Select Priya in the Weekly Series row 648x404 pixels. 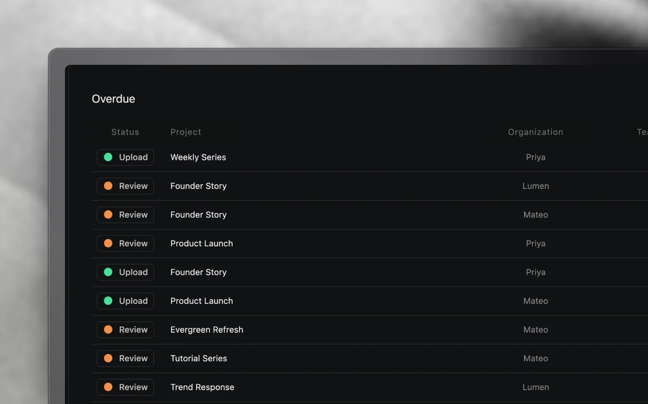pyautogui.click(x=536, y=157)
